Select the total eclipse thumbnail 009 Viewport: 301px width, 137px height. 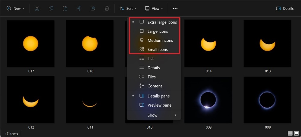coord(208,100)
